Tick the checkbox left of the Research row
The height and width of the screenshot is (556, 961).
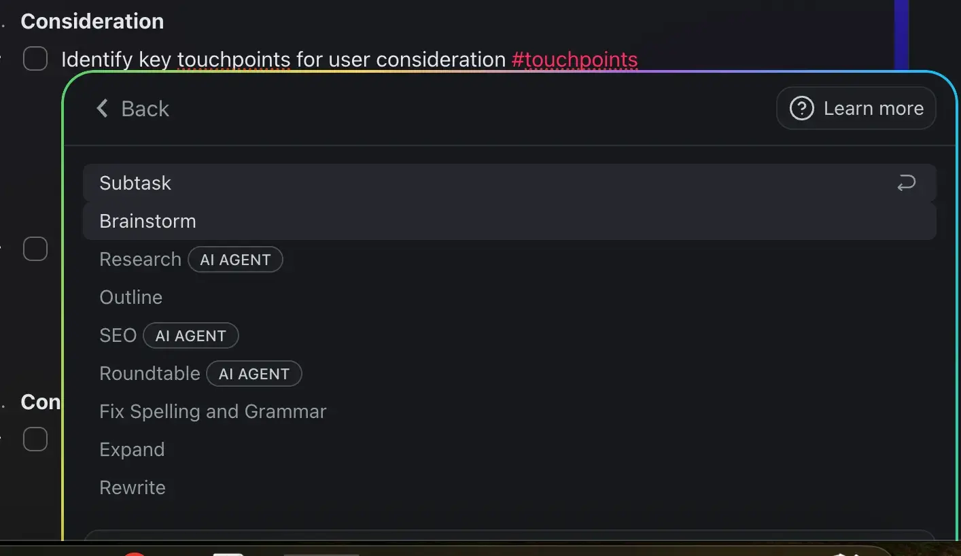35,249
